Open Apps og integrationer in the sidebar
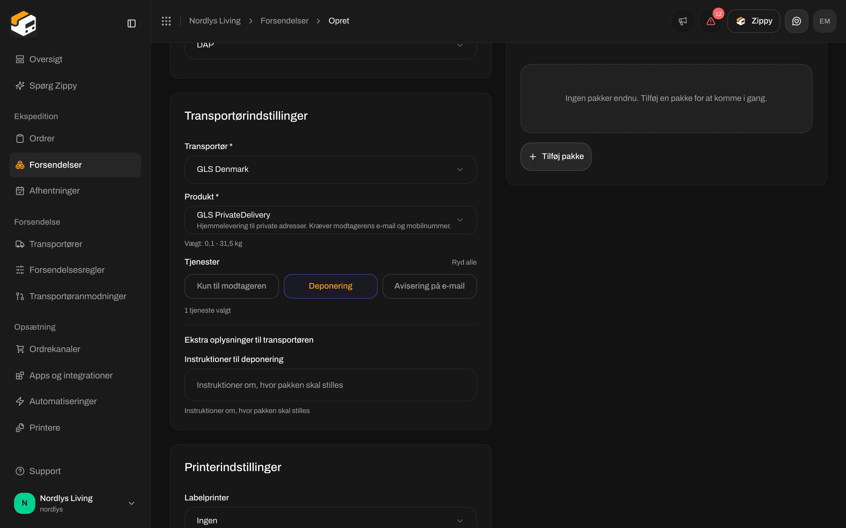The image size is (846, 528). (75, 375)
